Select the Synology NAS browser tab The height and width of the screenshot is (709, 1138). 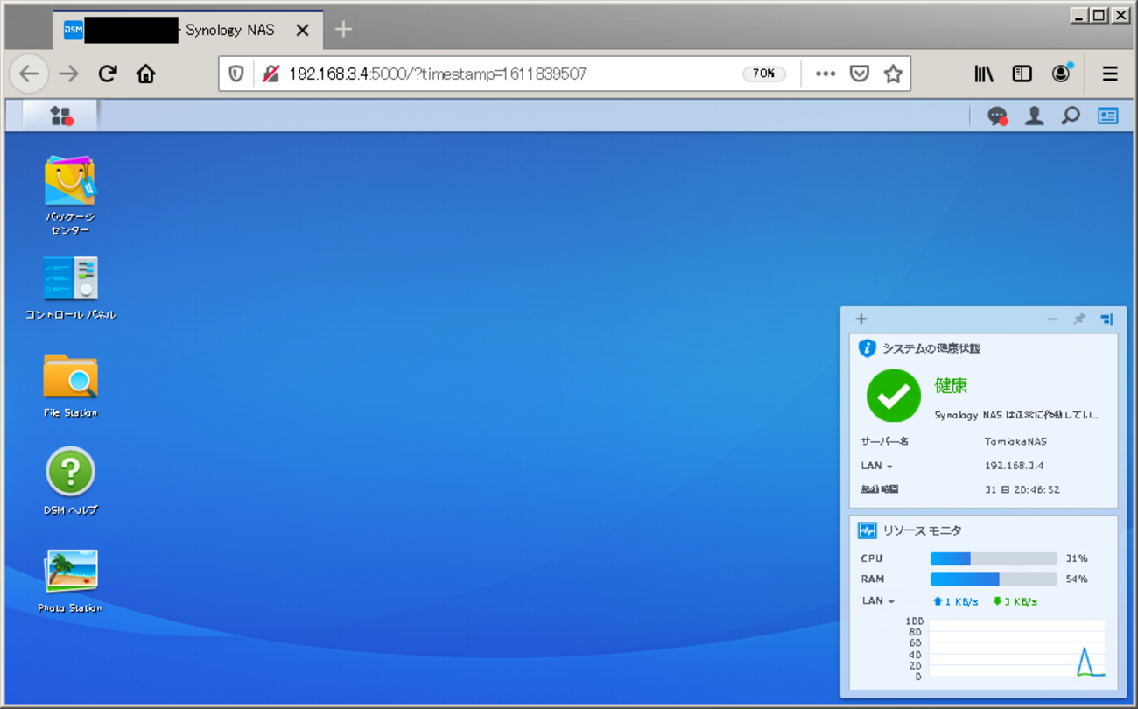point(188,30)
